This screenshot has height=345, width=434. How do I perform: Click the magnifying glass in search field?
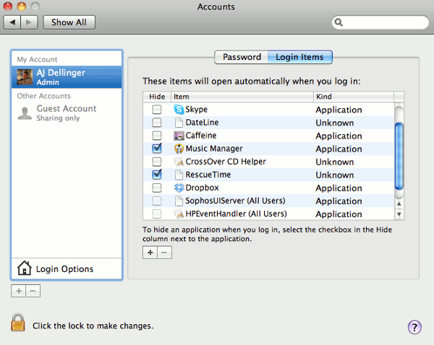(339, 22)
